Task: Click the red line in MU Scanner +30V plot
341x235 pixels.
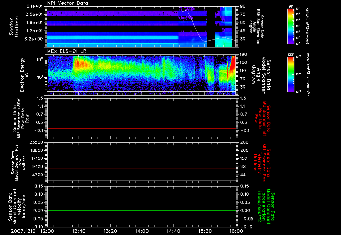Action: (x=142, y=128)
